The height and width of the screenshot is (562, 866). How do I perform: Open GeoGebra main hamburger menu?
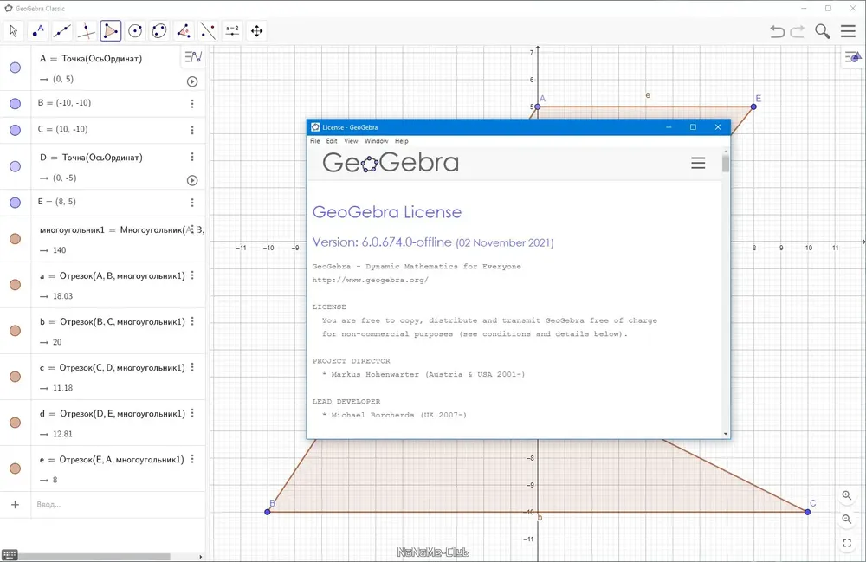pyautogui.click(x=849, y=31)
